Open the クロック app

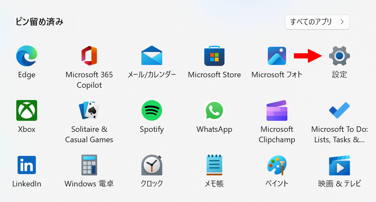point(152,165)
